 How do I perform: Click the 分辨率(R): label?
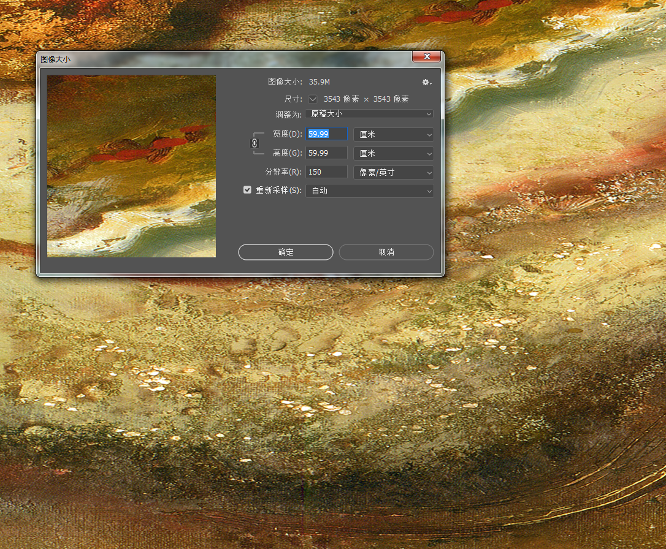283,172
